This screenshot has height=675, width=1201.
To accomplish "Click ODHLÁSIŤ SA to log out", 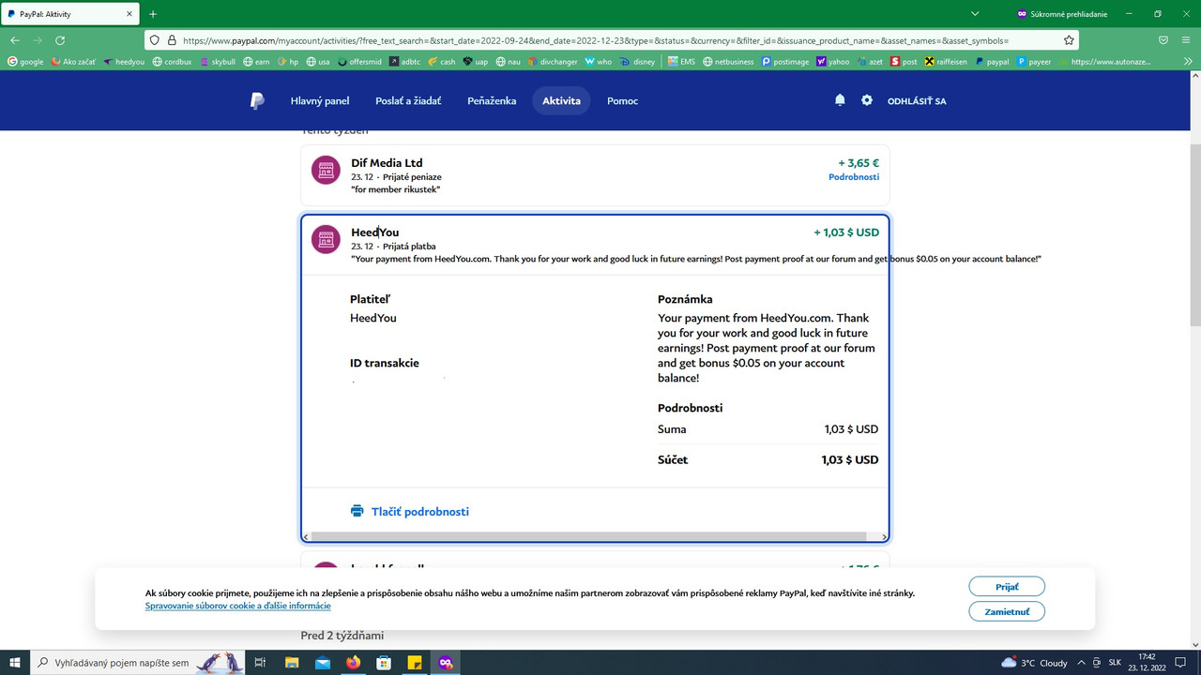I will pos(917,100).
